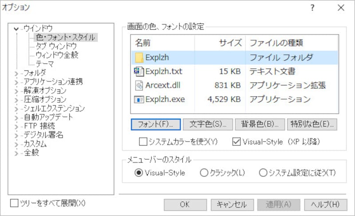Open the ウィンドウ全般 settings page
Image resolution: width=355 pixels, height=216 pixels.
(57, 55)
